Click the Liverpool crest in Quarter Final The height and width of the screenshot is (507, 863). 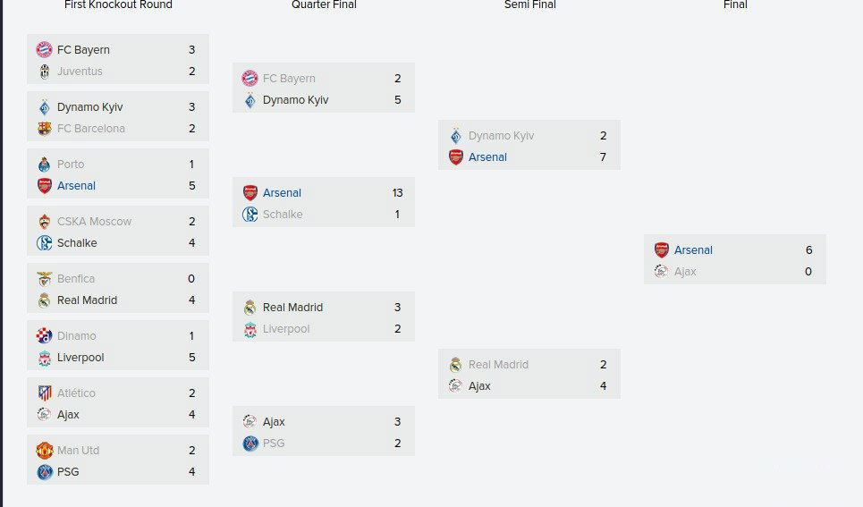[250, 329]
